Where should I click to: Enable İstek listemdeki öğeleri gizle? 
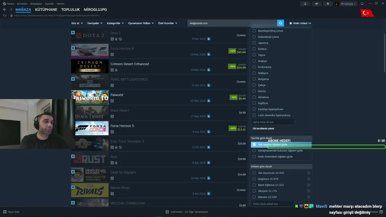(x=254, y=156)
